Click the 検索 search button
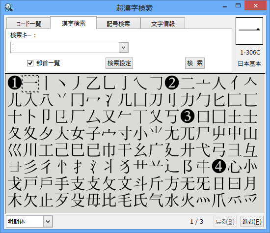 tap(195, 63)
